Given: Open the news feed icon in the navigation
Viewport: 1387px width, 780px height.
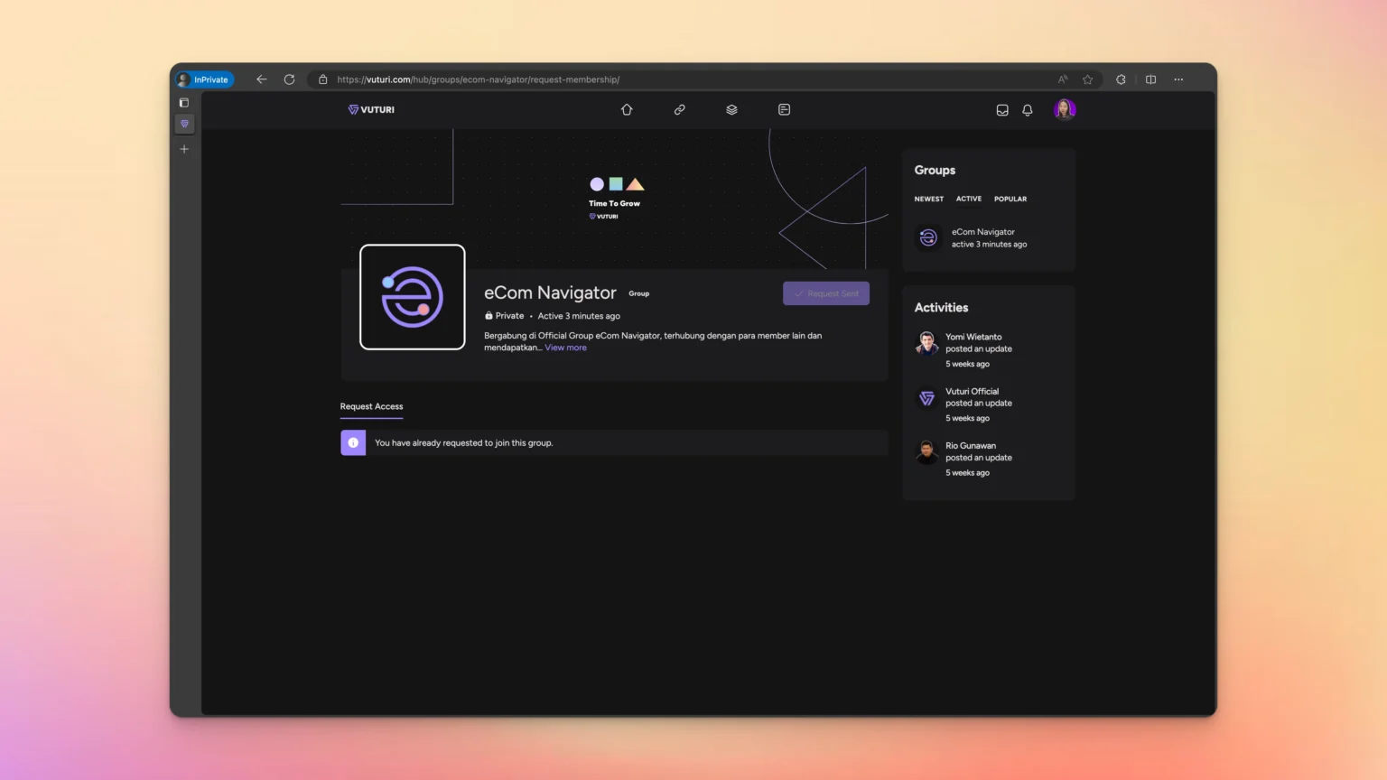Looking at the screenshot, I should [x=784, y=109].
